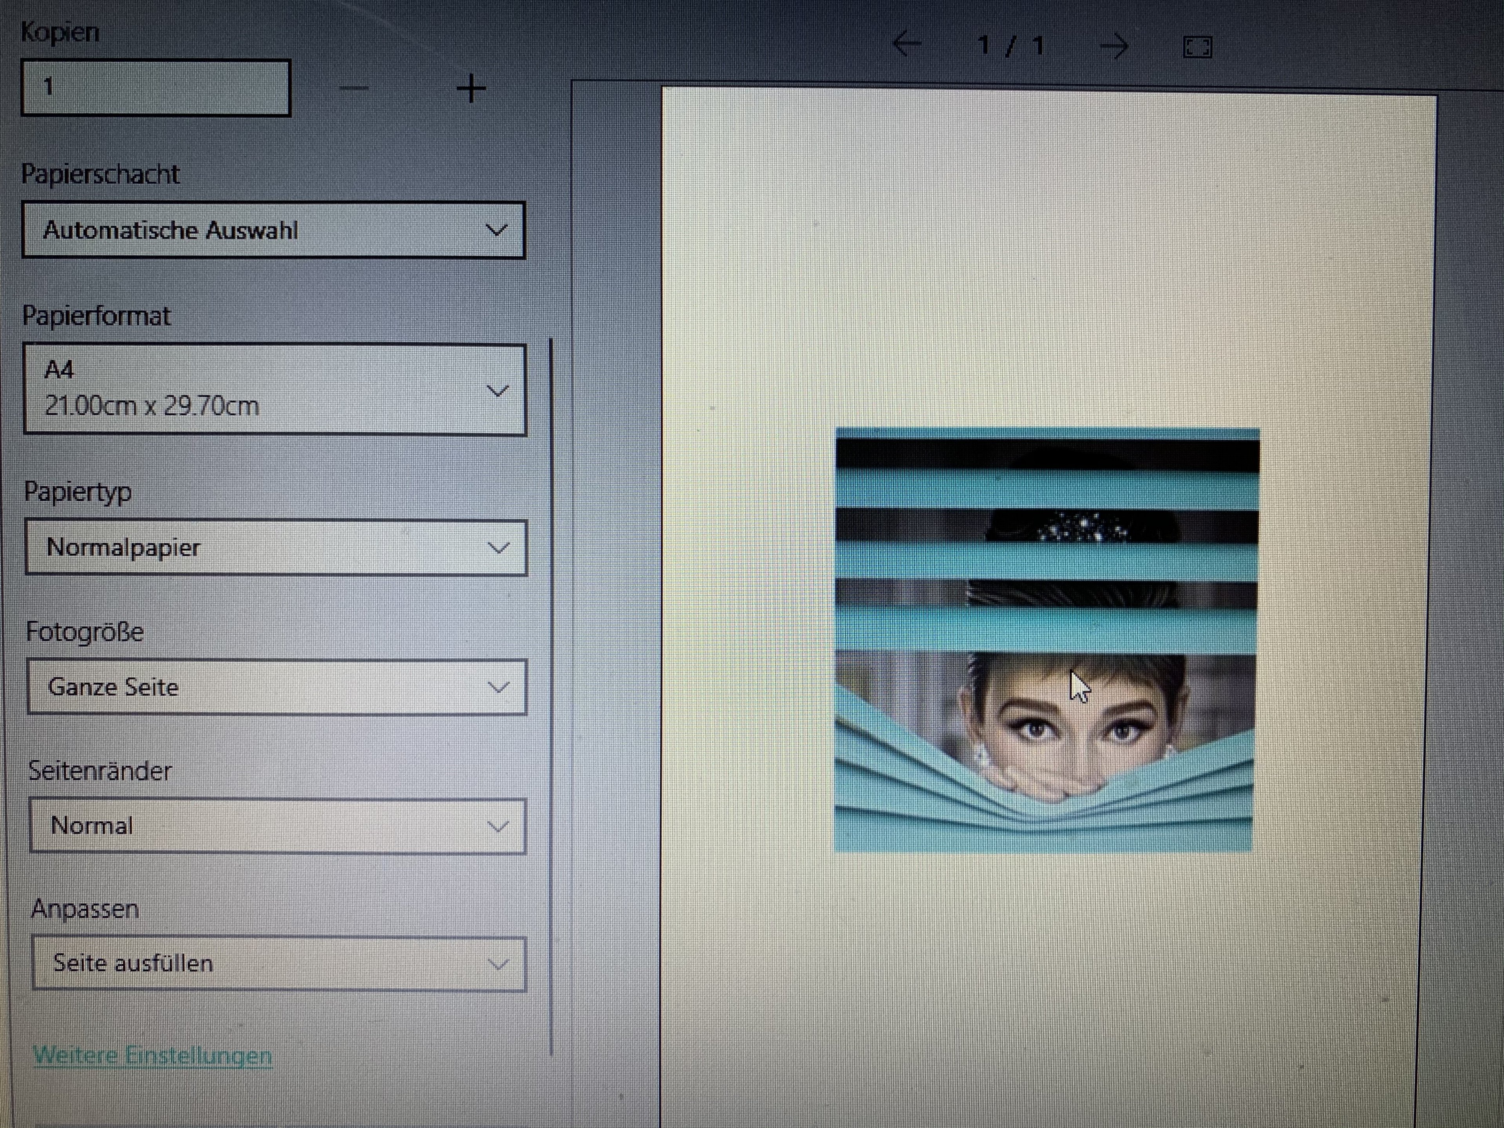Open the Seitenränder 'Normal' dropdown
1504x1128 pixels.
277,827
